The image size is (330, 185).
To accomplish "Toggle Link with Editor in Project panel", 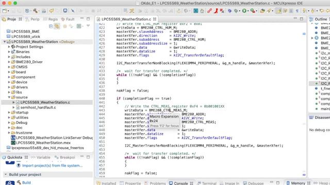I will click(x=57, y=26).
